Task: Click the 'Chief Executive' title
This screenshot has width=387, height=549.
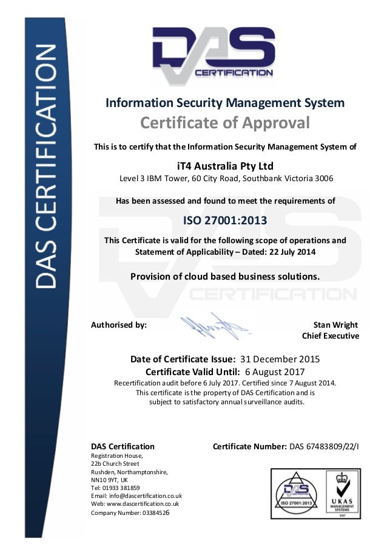Action: click(x=331, y=336)
